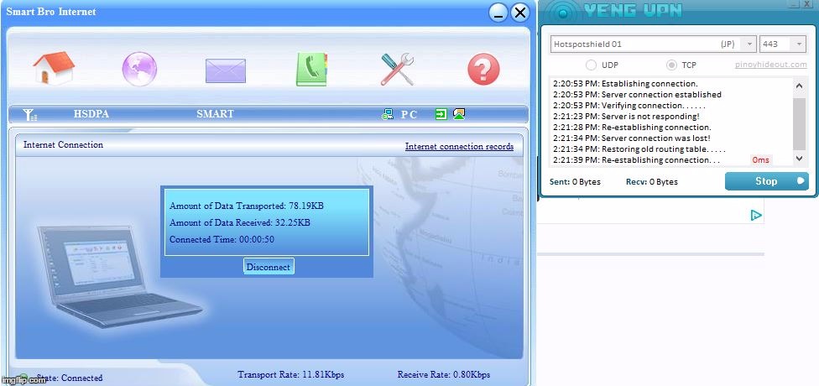
Task: Close the Smart Bro Internet window
Action: coord(519,13)
